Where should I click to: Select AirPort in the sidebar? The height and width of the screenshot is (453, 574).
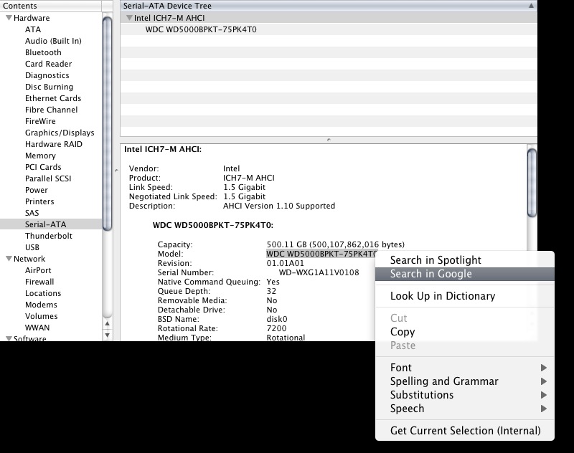[38, 270]
